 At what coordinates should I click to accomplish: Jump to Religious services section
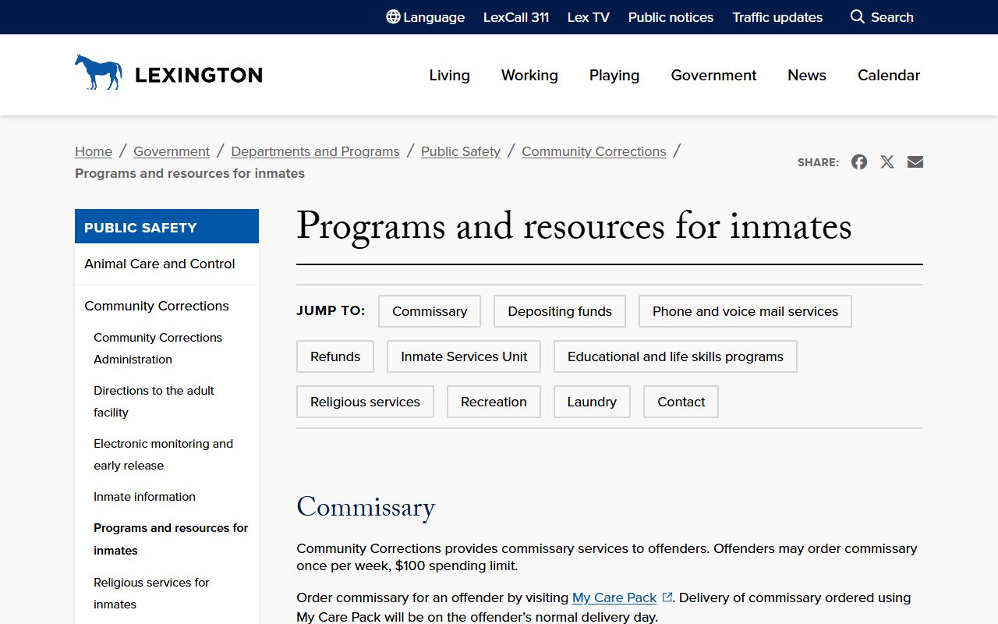[x=365, y=402]
